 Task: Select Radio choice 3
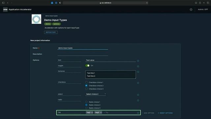pyautogui.click(x=86, y=108)
